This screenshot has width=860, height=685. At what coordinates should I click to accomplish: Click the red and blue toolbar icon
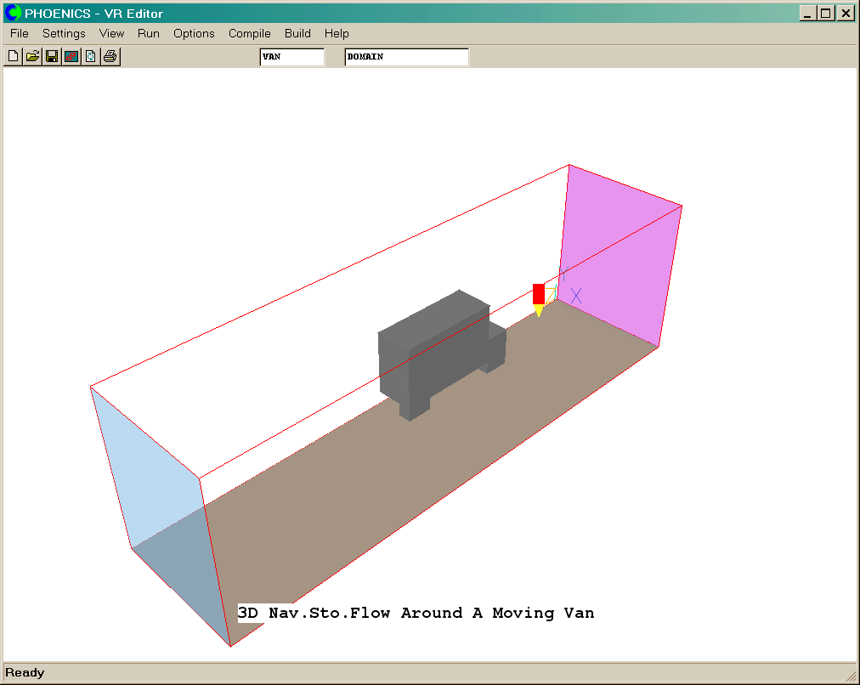71,57
